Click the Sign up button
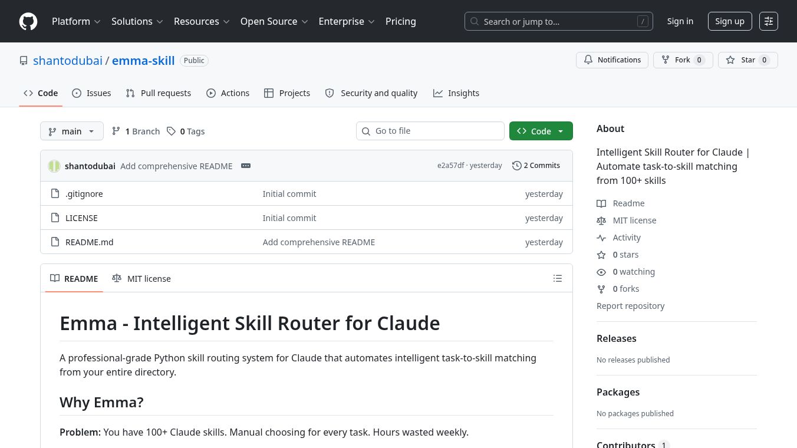Viewport: 797px width, 448px height. click(x=730, y=21)
